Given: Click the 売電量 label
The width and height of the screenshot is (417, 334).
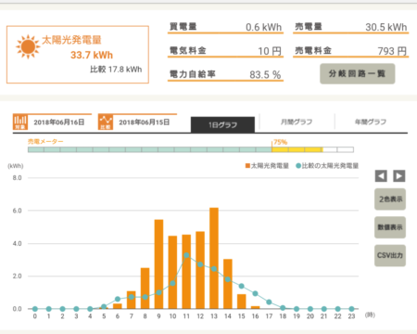Looking at the screenshot, I should point(309,27).
